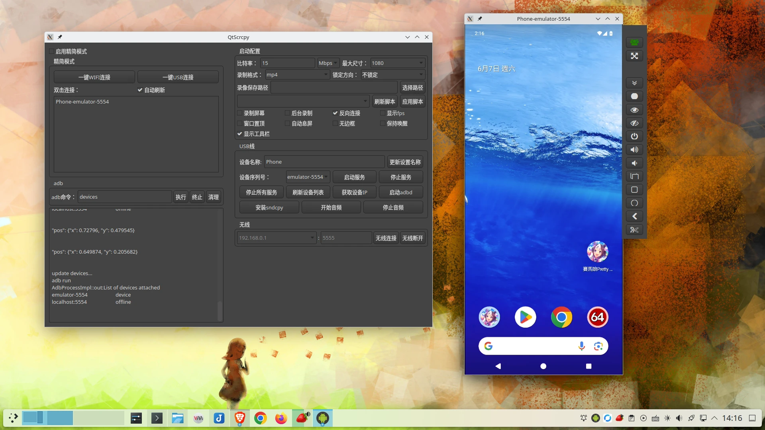Take a screenshot with the scissors toolbar icon
The height and width of the screenshot is (430, 765).
[634, 230]
